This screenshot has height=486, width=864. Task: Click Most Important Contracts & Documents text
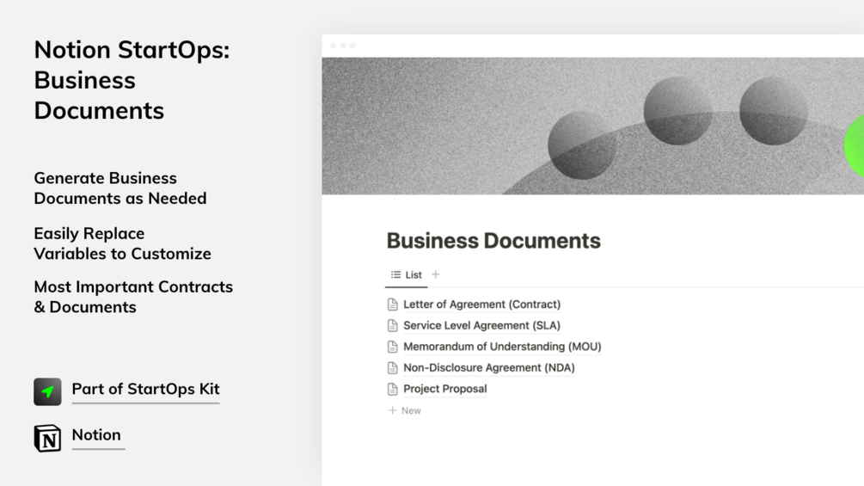[133, 297]
